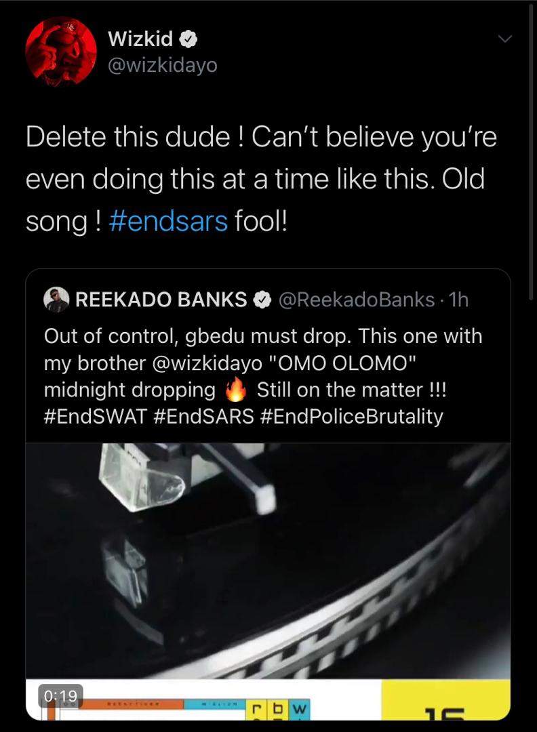Open the tweet options chevron menu
Viewport: 537px width, 732px height.
pos(504,40)
